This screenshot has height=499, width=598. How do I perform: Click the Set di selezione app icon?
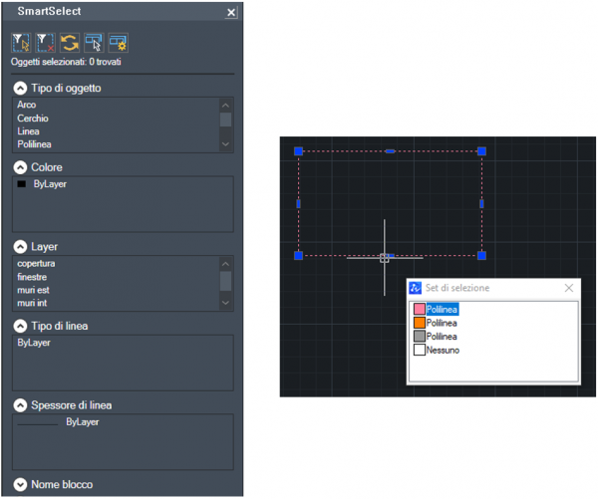tap(415, 288)
